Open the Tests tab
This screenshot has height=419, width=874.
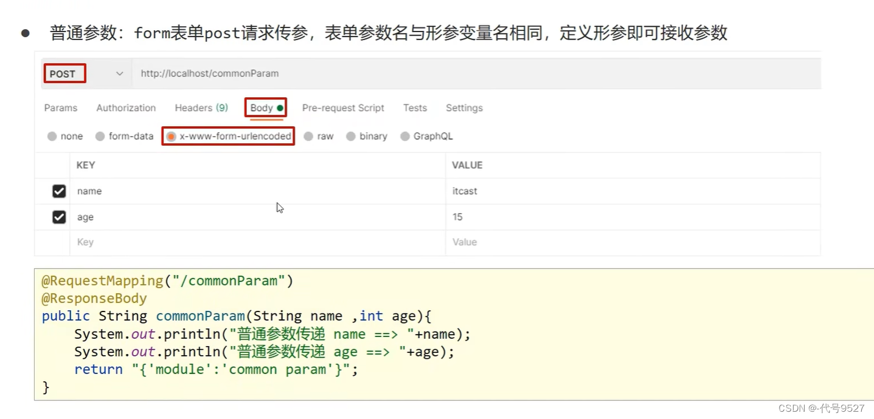415,108
